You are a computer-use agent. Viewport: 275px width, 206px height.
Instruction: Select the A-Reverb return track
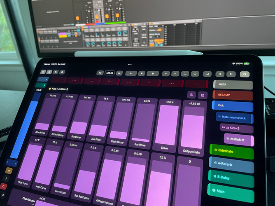click(231, 164)
